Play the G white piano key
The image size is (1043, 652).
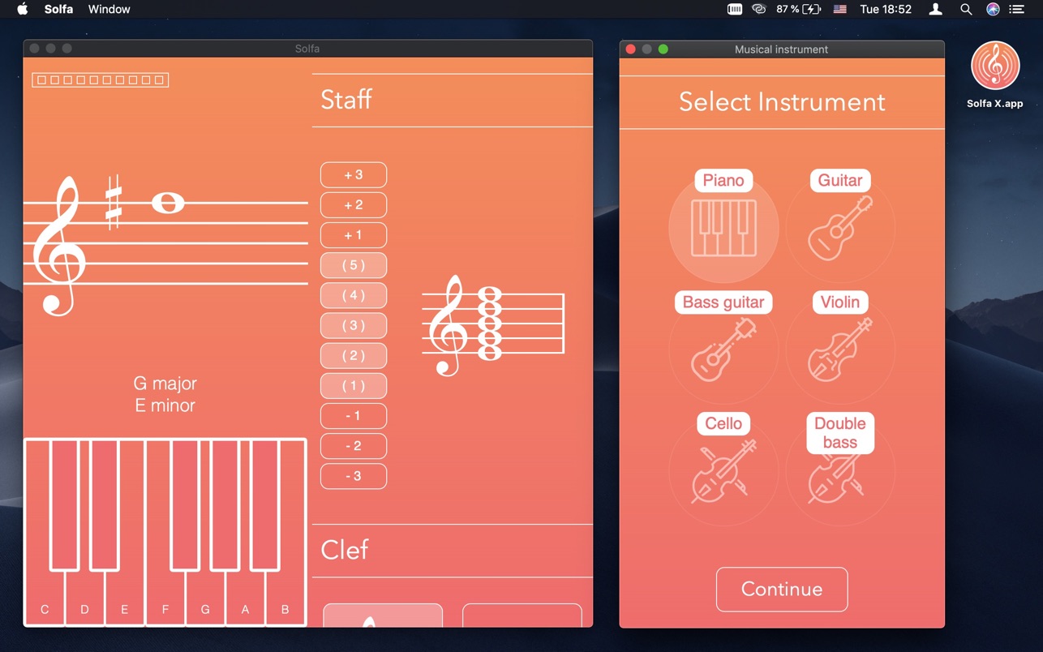[x=205, y=600]
